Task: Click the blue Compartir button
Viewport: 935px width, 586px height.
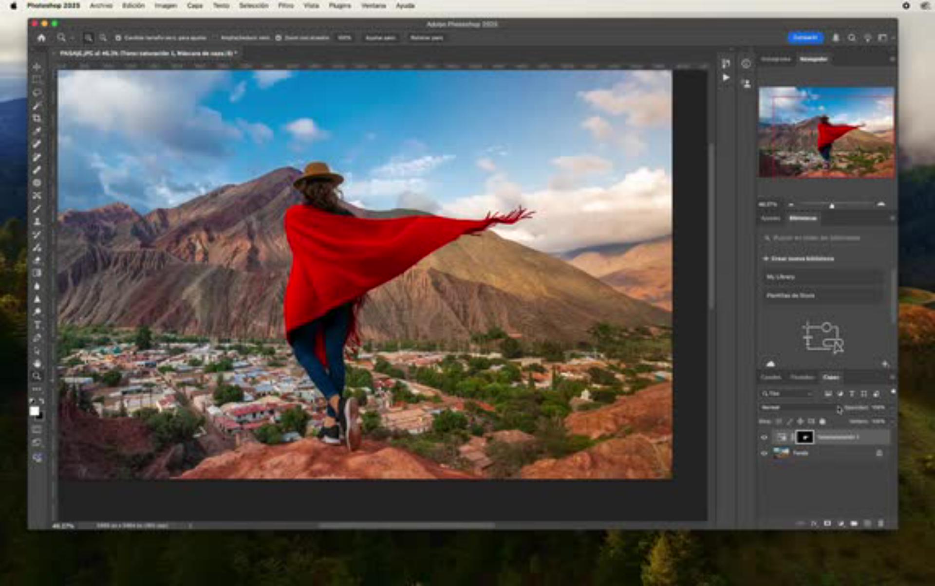Action: pos(805,37)
